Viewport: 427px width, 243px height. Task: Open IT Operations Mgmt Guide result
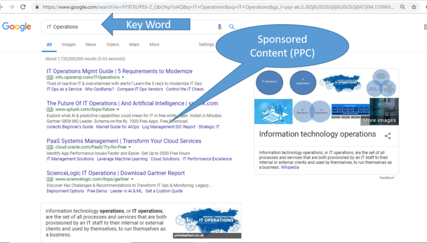coord(119,71)
